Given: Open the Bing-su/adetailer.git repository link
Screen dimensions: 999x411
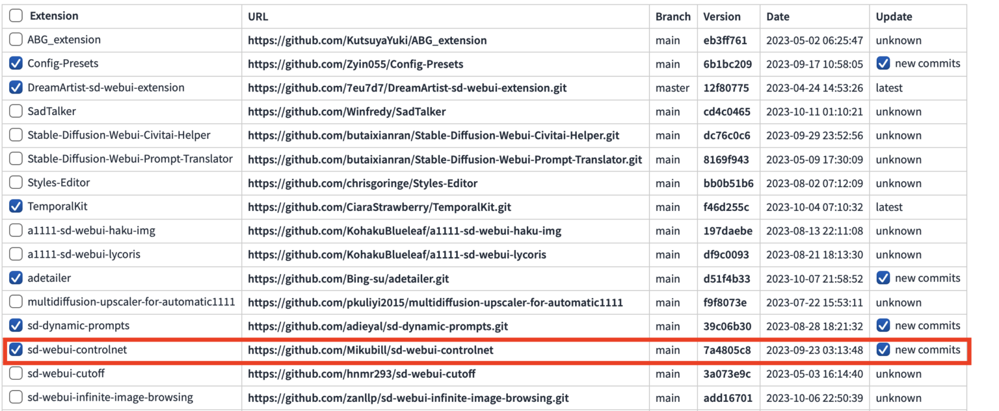Looking at the screenshot, I should click(348, 279).
